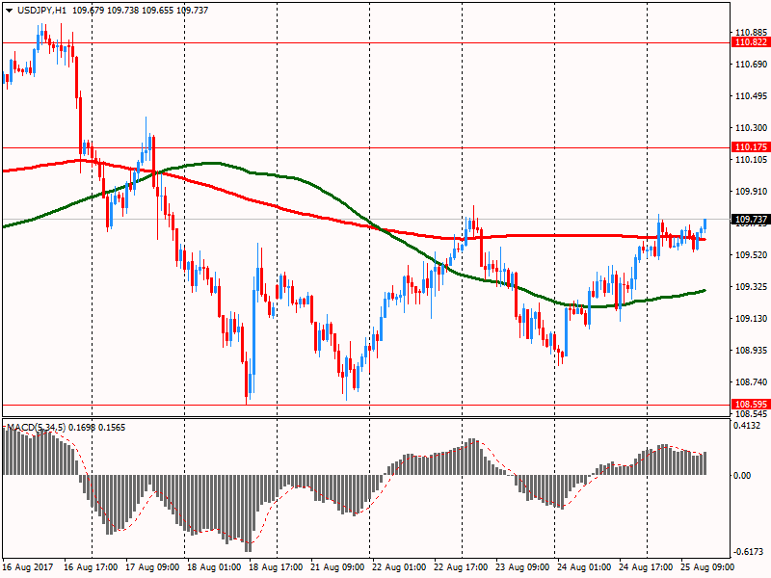Click the 108.740 price axis value
Image resolution: width=771 pixels, height=578 pixels.
(751, 381)
